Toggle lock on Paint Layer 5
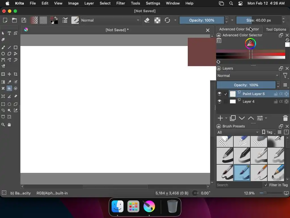 tap(276, 94)
